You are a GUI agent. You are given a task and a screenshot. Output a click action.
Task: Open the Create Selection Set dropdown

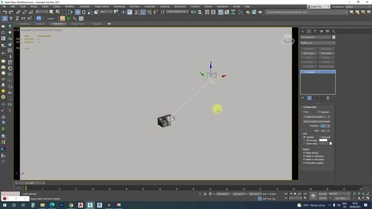point(177,12)
